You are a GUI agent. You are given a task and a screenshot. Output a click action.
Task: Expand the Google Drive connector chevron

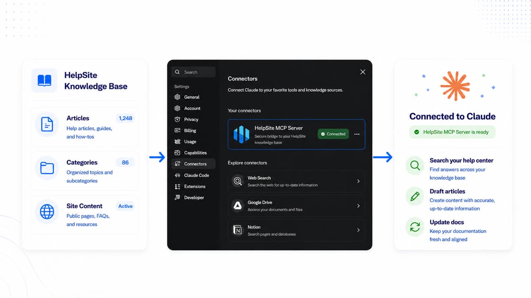358,206
